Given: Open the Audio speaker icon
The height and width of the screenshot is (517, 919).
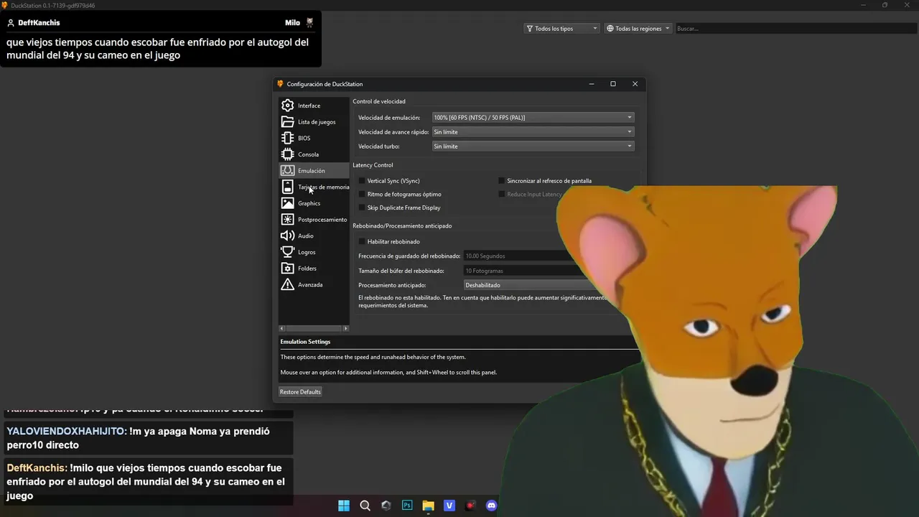Looking at the screenshot, I should [287, 236].
